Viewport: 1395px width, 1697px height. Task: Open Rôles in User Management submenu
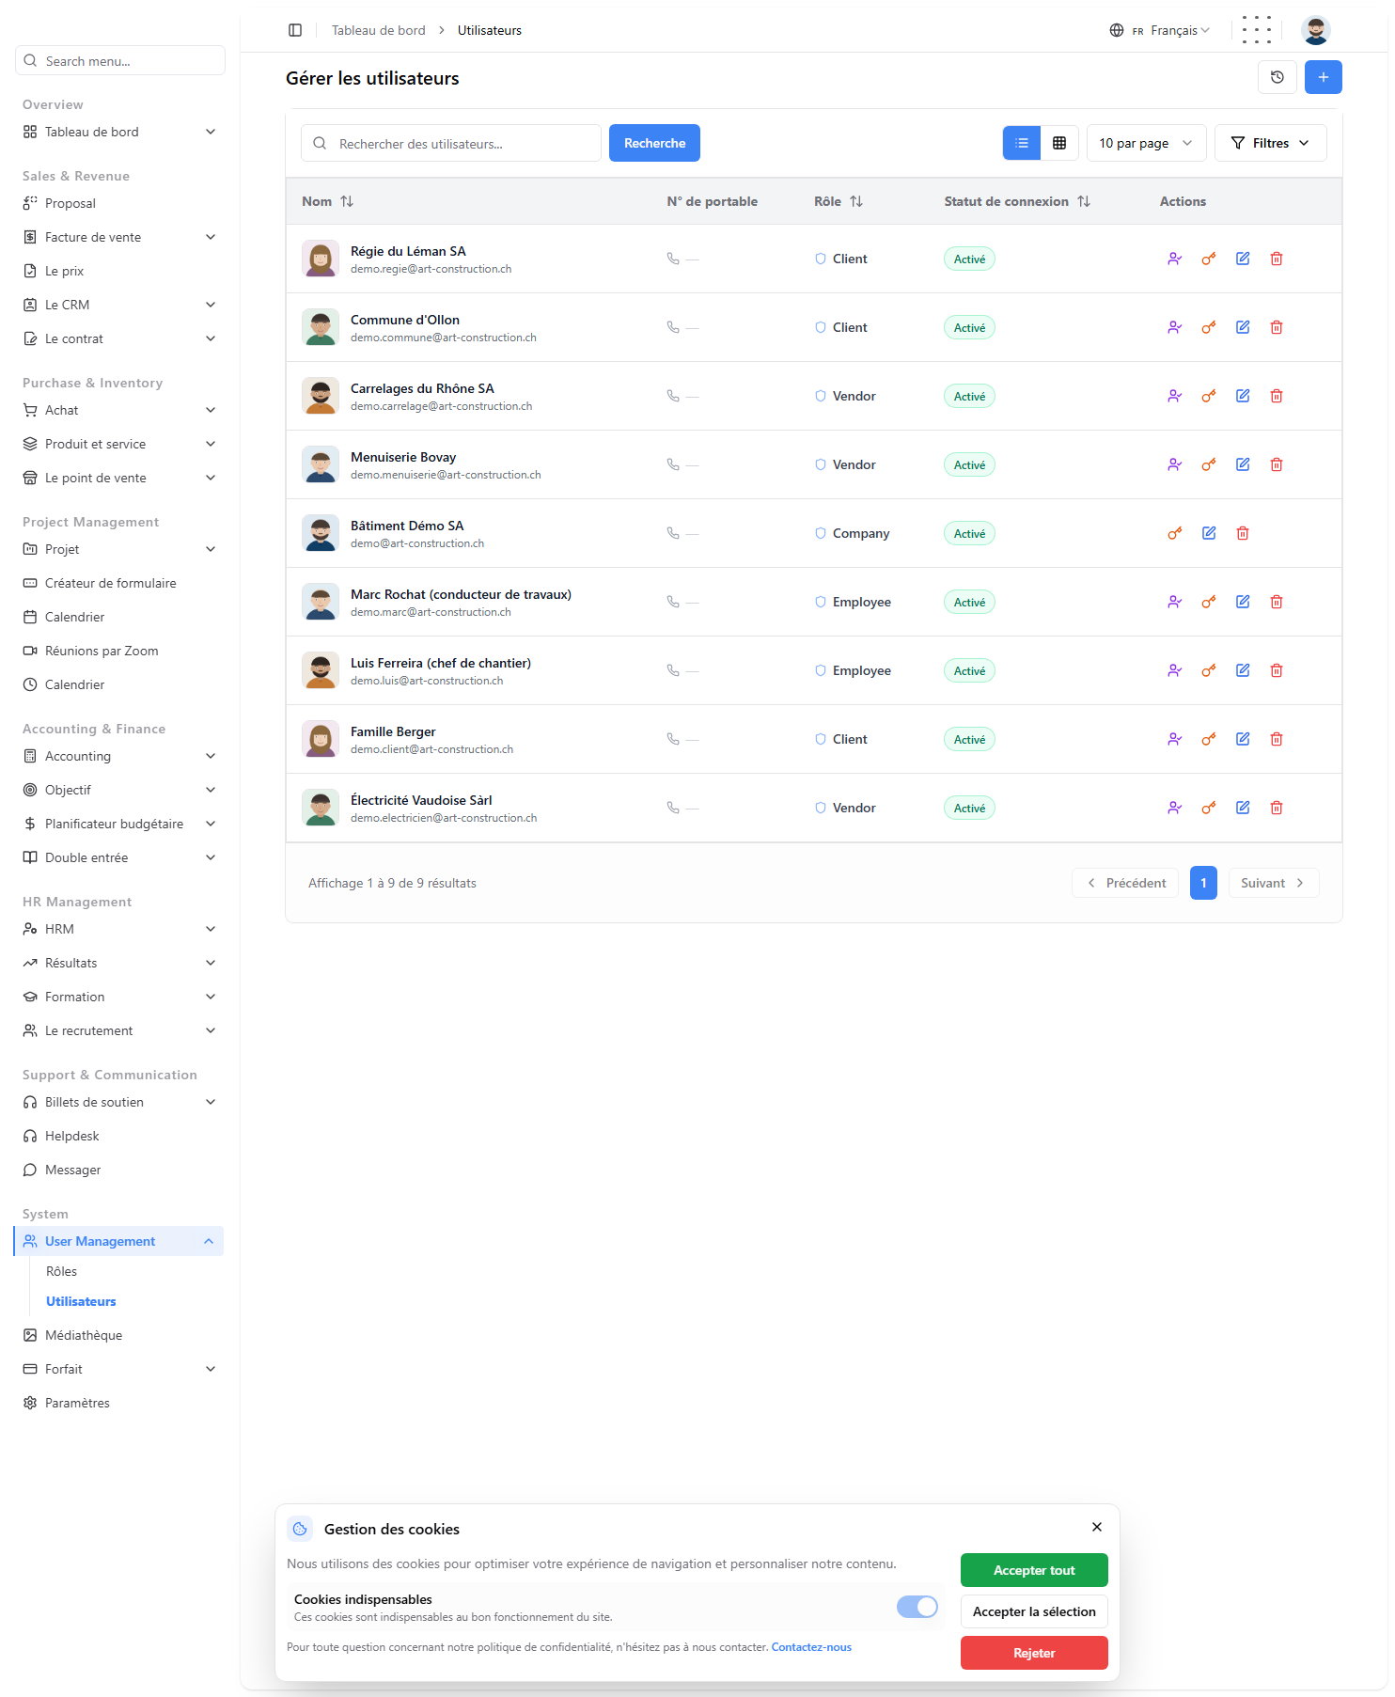[x=62, y=1271]
